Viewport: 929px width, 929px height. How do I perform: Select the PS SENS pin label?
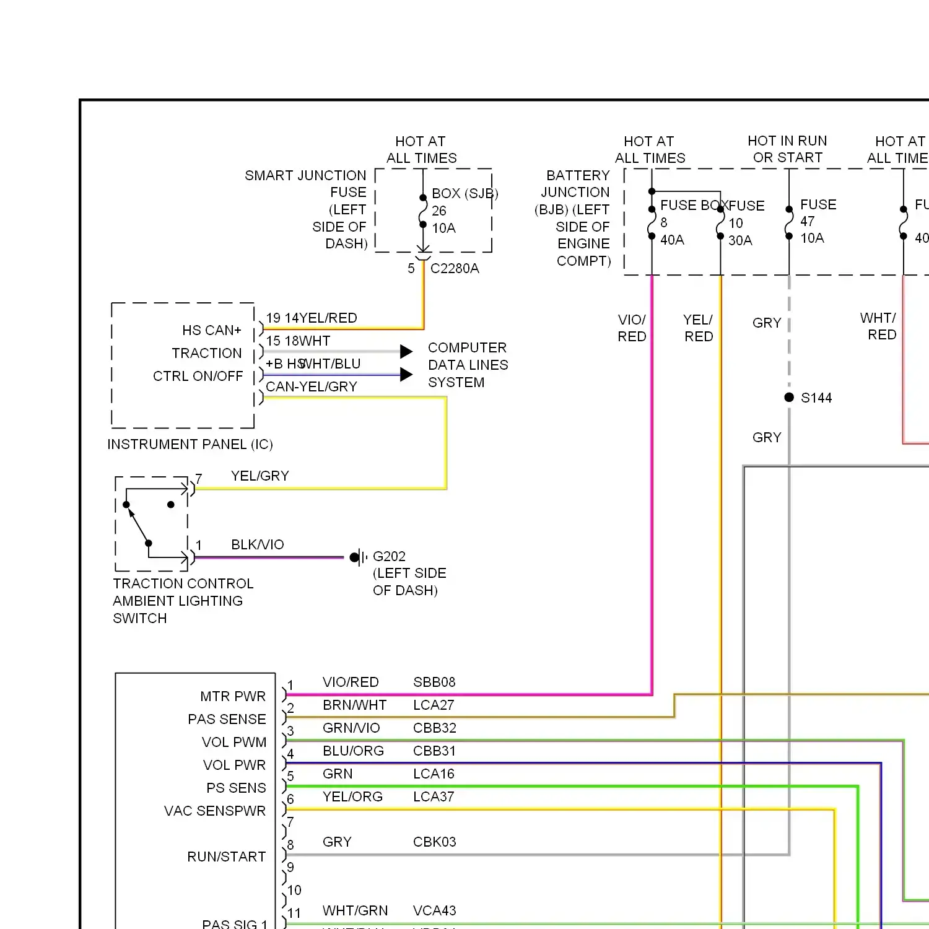236,788
